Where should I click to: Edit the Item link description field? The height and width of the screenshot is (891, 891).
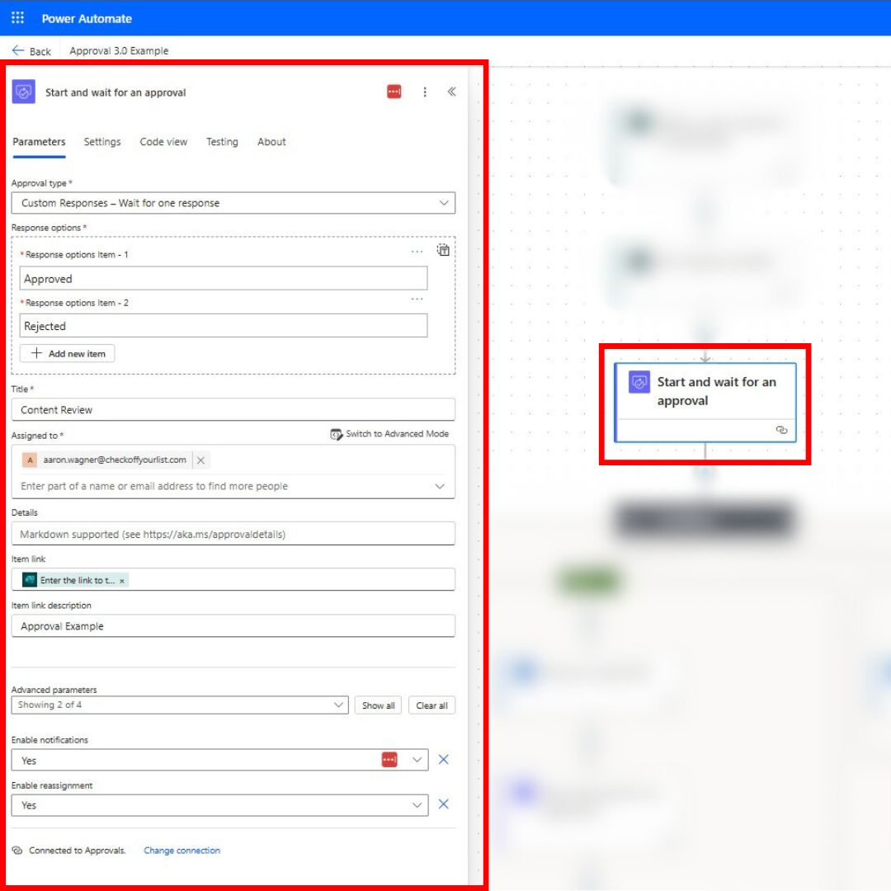[x=233, y=625]
